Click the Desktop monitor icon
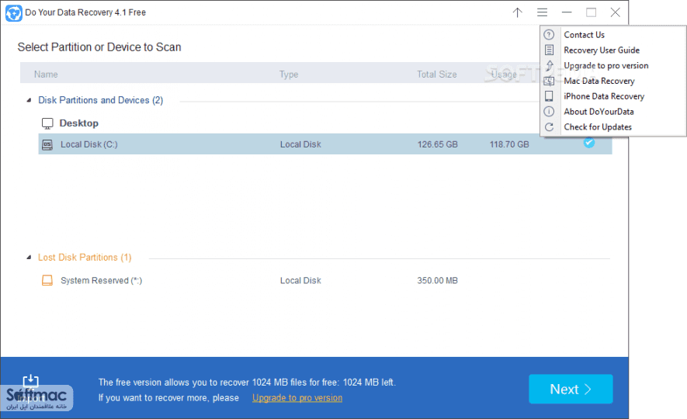Viewport: 687px width, 419px height. (47, 123)
